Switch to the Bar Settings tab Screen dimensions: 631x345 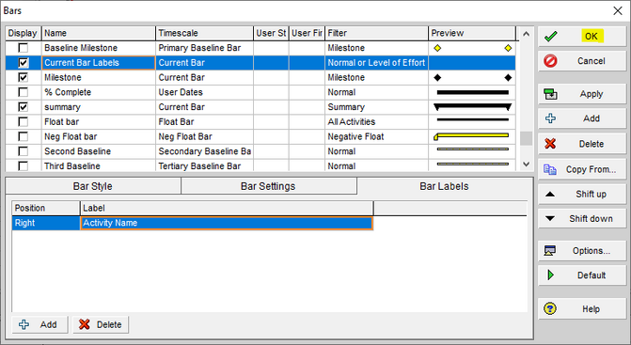point(268,186)
